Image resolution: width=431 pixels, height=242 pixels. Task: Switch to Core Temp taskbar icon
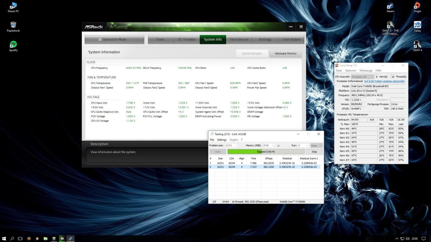coord(62,239)
